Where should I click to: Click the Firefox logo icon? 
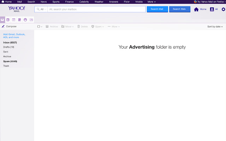click(195, 2)
